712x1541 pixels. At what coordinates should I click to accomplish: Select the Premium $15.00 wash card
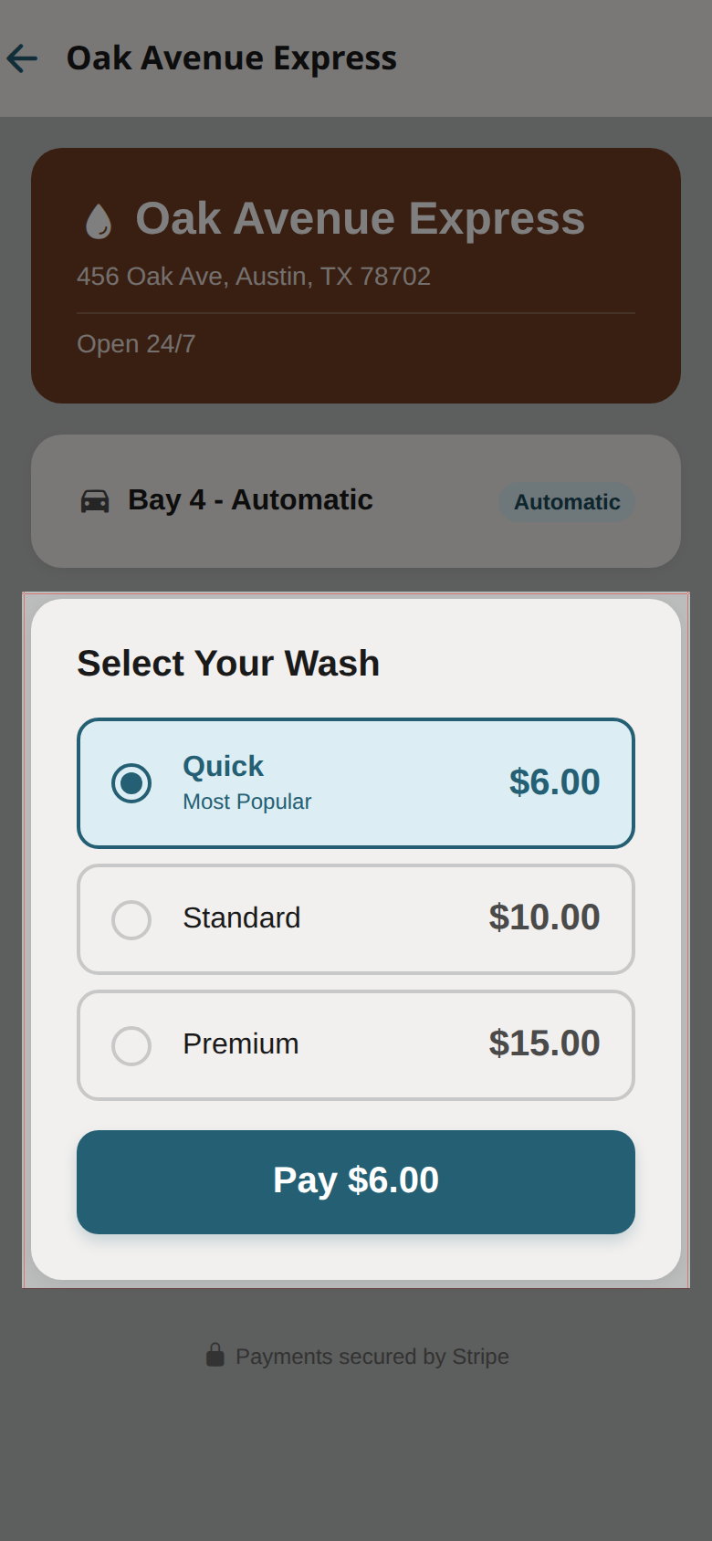(356, 1045)
